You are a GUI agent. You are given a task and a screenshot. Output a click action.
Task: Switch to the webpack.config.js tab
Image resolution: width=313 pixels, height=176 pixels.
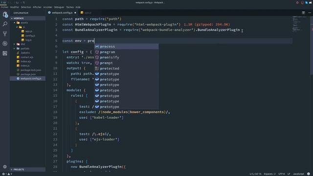62,13
